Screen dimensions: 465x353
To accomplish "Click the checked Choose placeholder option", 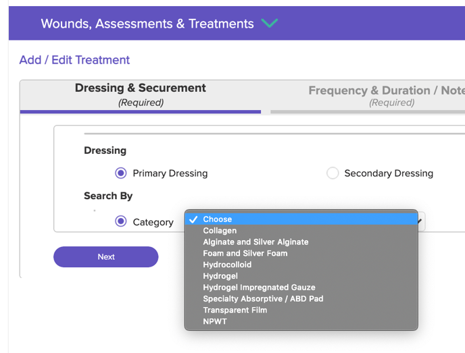I will pos(218,219).
